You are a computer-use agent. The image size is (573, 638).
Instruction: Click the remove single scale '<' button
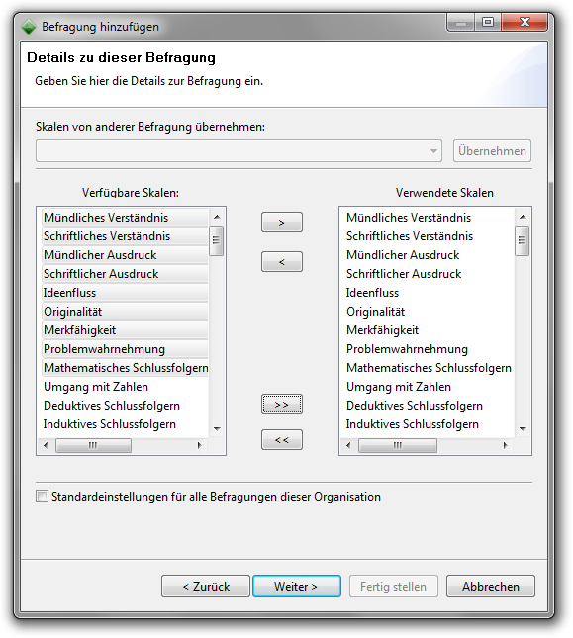pyautogui.click(x=282, y=261)
